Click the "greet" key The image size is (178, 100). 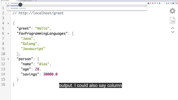click(x=24, y=28)
